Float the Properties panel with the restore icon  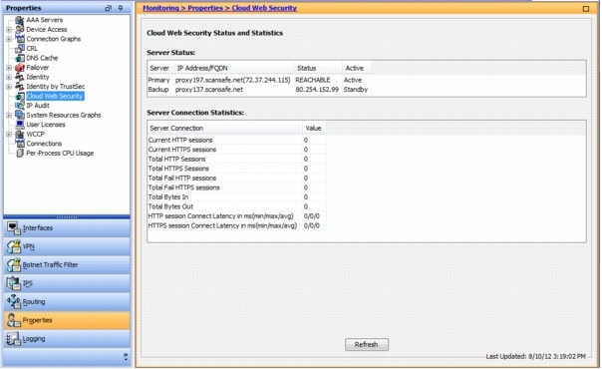109,8
